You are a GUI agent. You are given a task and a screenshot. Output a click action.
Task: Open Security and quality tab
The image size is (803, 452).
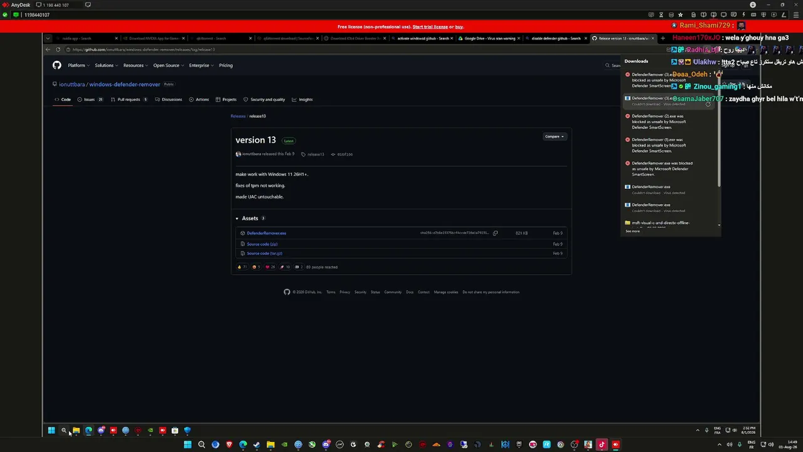pyautogui.click(x=264, y=99)
